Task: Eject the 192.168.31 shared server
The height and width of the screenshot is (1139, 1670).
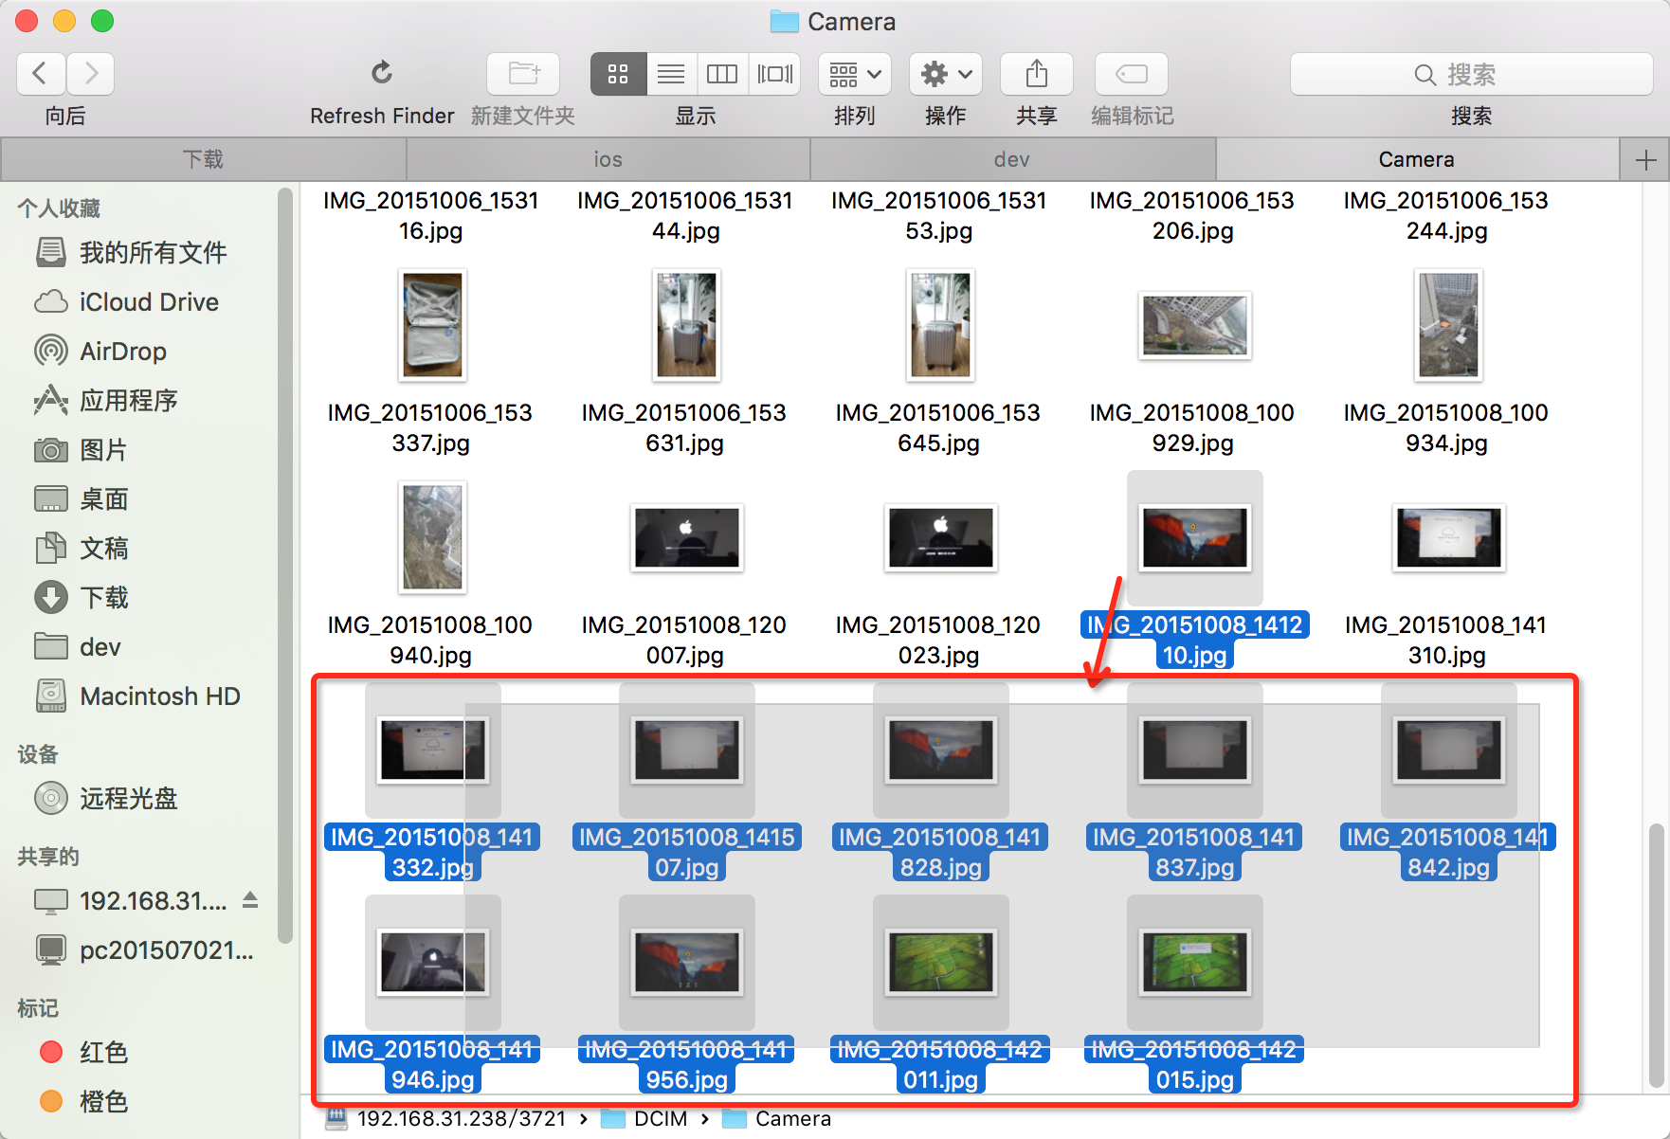Action: click(250, 900)
